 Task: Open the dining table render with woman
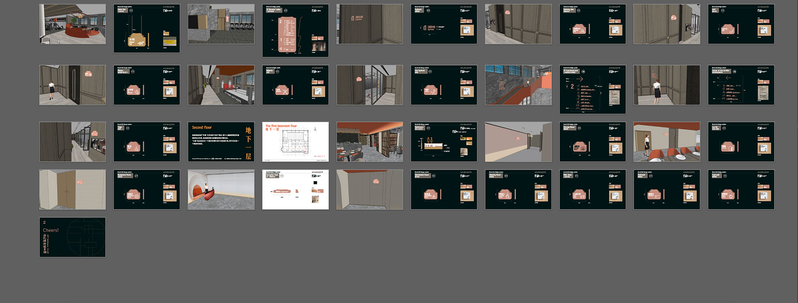(667, 142)
